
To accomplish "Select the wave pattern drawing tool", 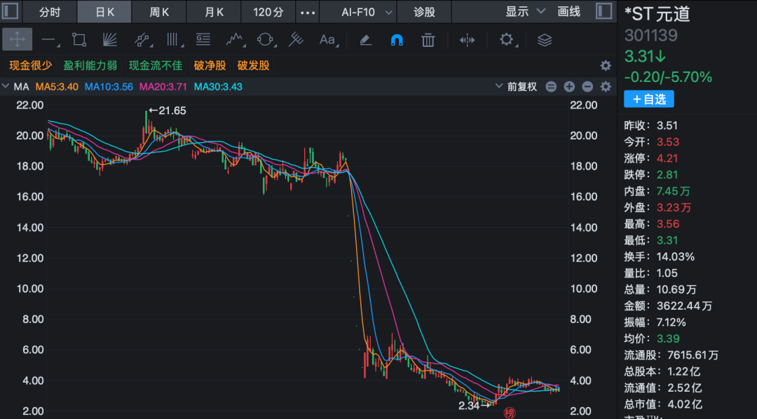I will tap(235, 39).
